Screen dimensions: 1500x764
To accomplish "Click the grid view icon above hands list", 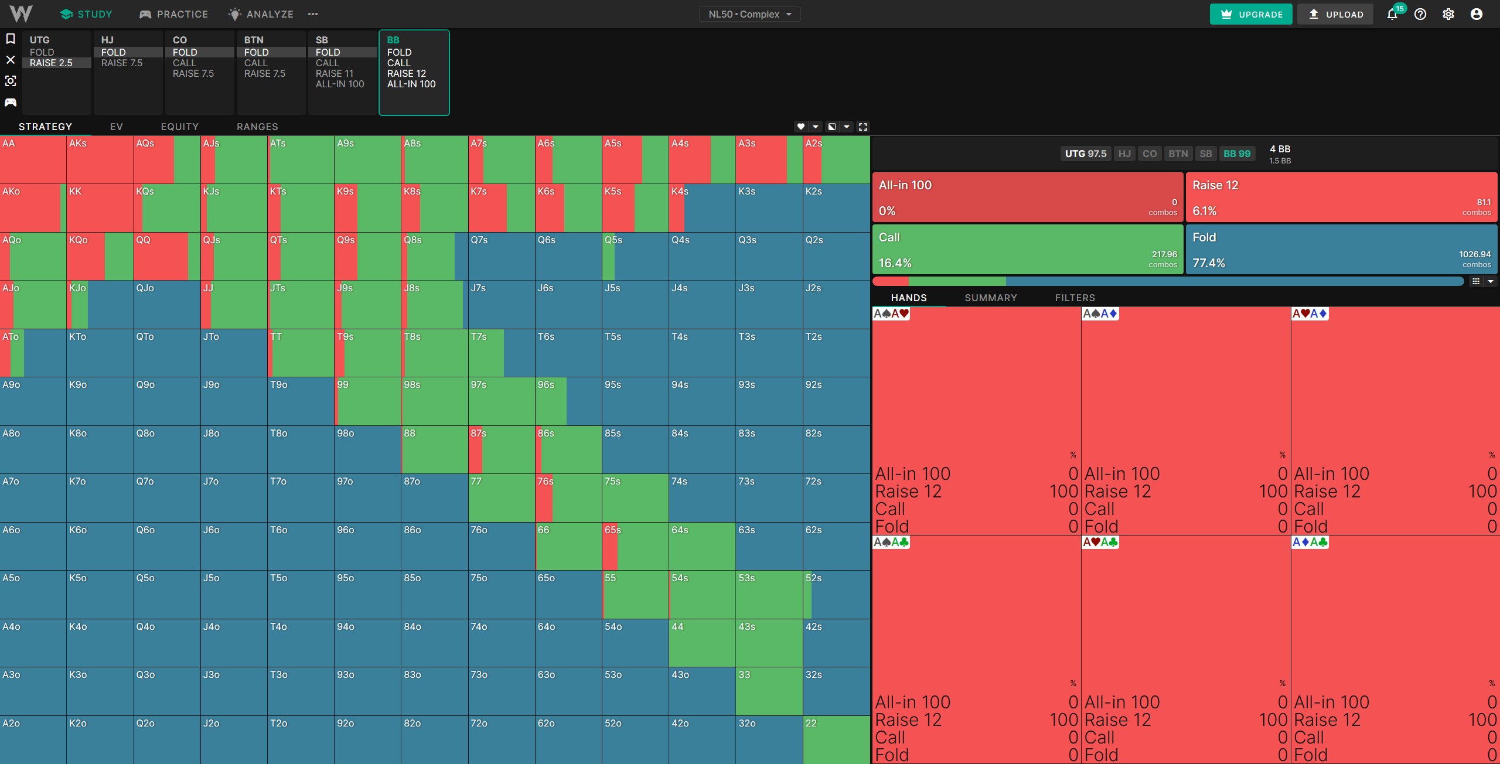I will click(x=1476, y=282).
